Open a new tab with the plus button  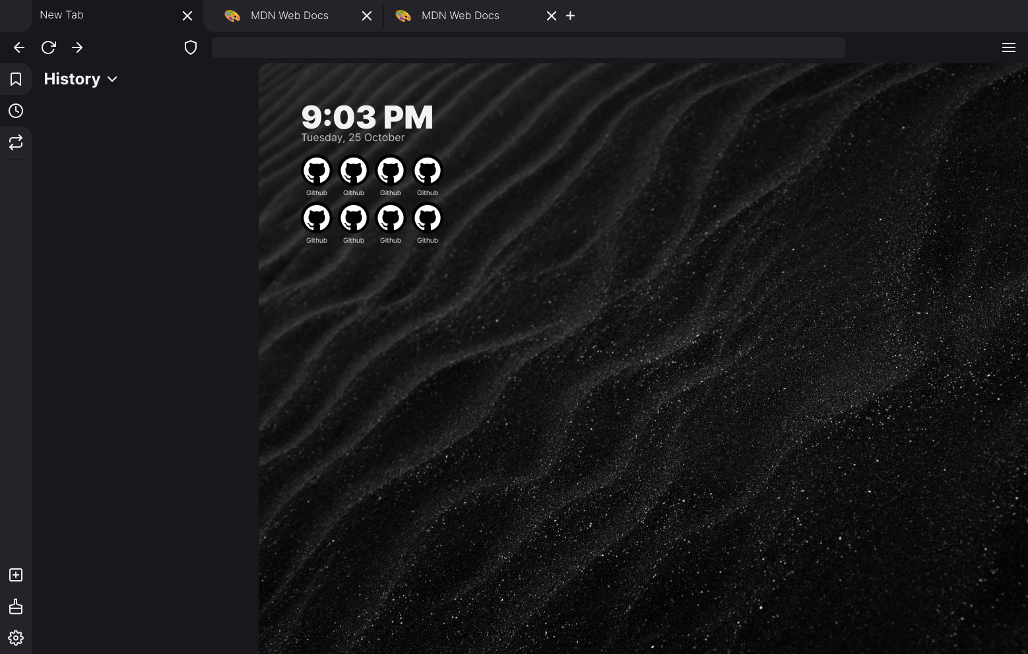569,15
